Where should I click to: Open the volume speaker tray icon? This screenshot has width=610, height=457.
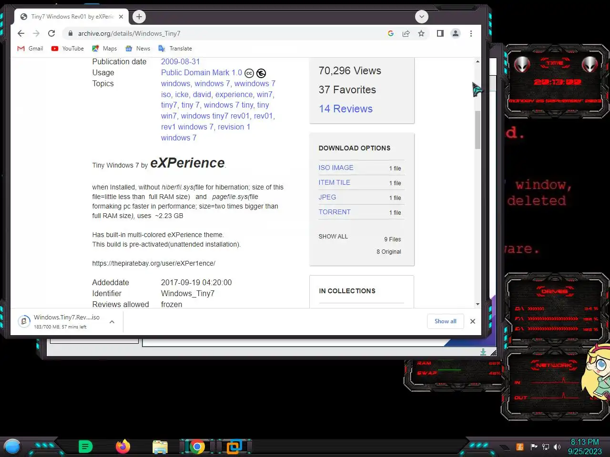(x=557, y=447)
